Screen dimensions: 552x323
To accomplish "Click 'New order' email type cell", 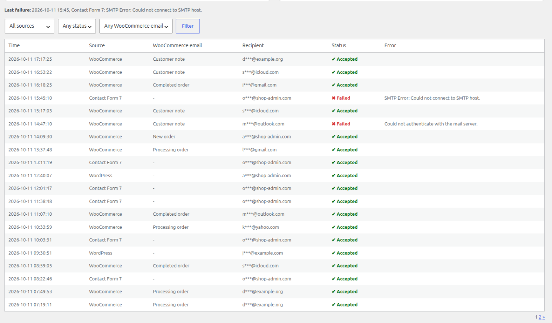I will click(164, 137).
